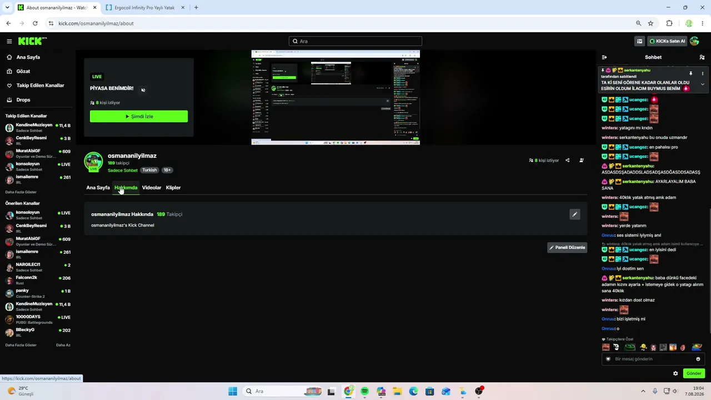
Task: Click the Sadece Sohbet category link
Action: [122, 171]
